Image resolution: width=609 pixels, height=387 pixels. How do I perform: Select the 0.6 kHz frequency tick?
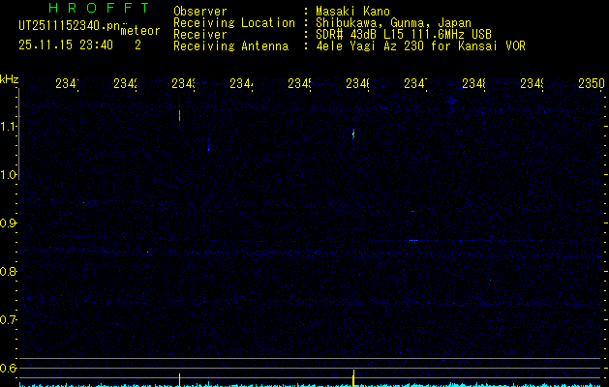point(9,368)
